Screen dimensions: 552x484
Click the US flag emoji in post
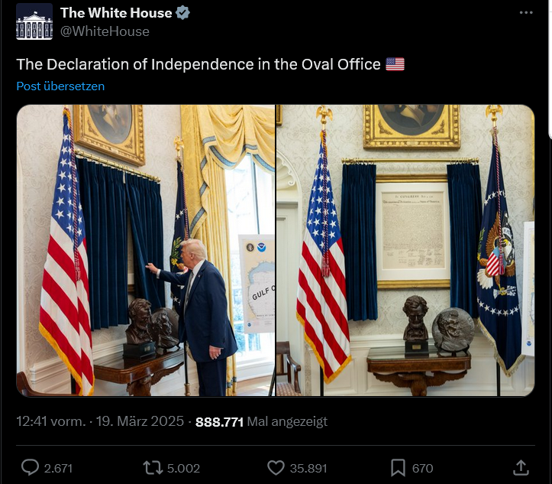[395, 64]
